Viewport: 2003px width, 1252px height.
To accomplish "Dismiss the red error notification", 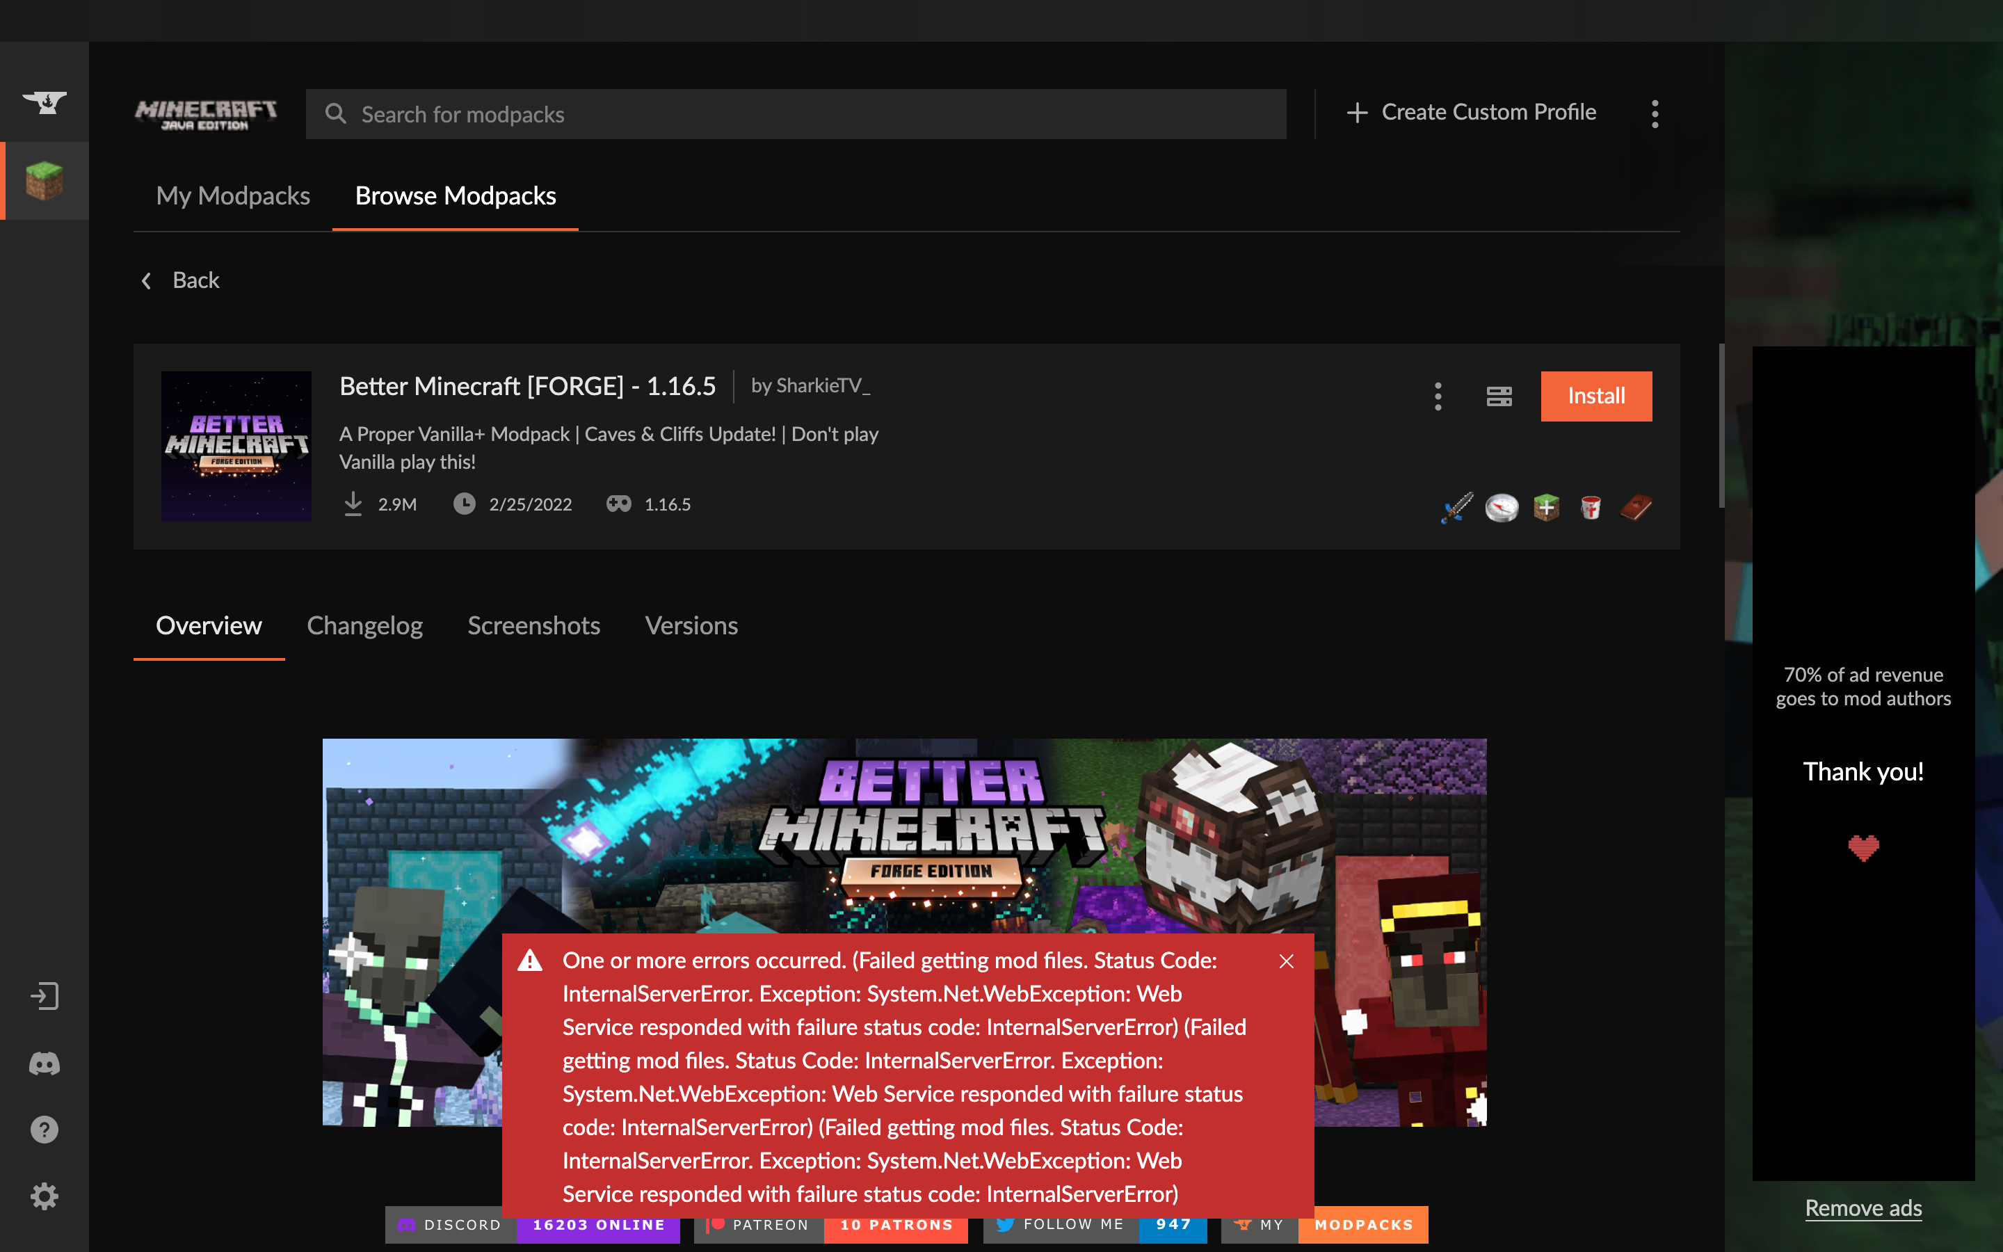I will (1286, 961).
